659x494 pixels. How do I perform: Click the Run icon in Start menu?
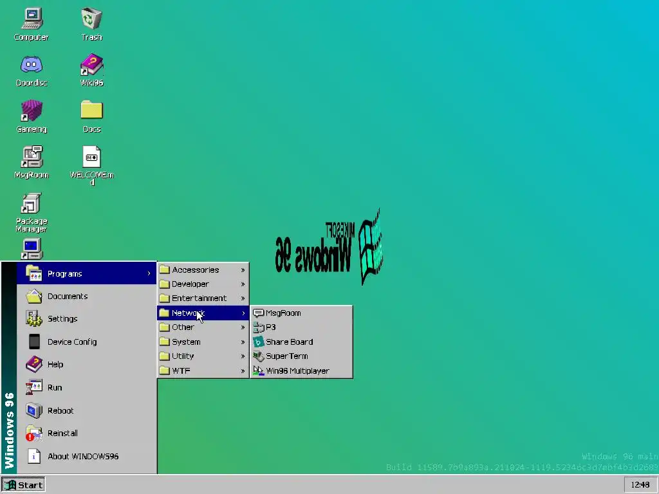click(x=33, y=387)
